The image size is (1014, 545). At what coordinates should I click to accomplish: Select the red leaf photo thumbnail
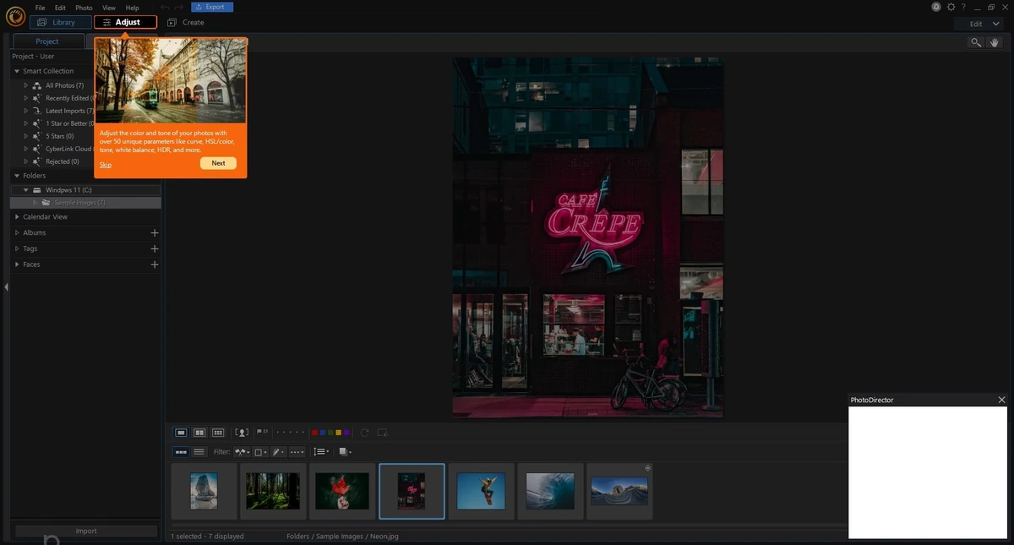342,491
